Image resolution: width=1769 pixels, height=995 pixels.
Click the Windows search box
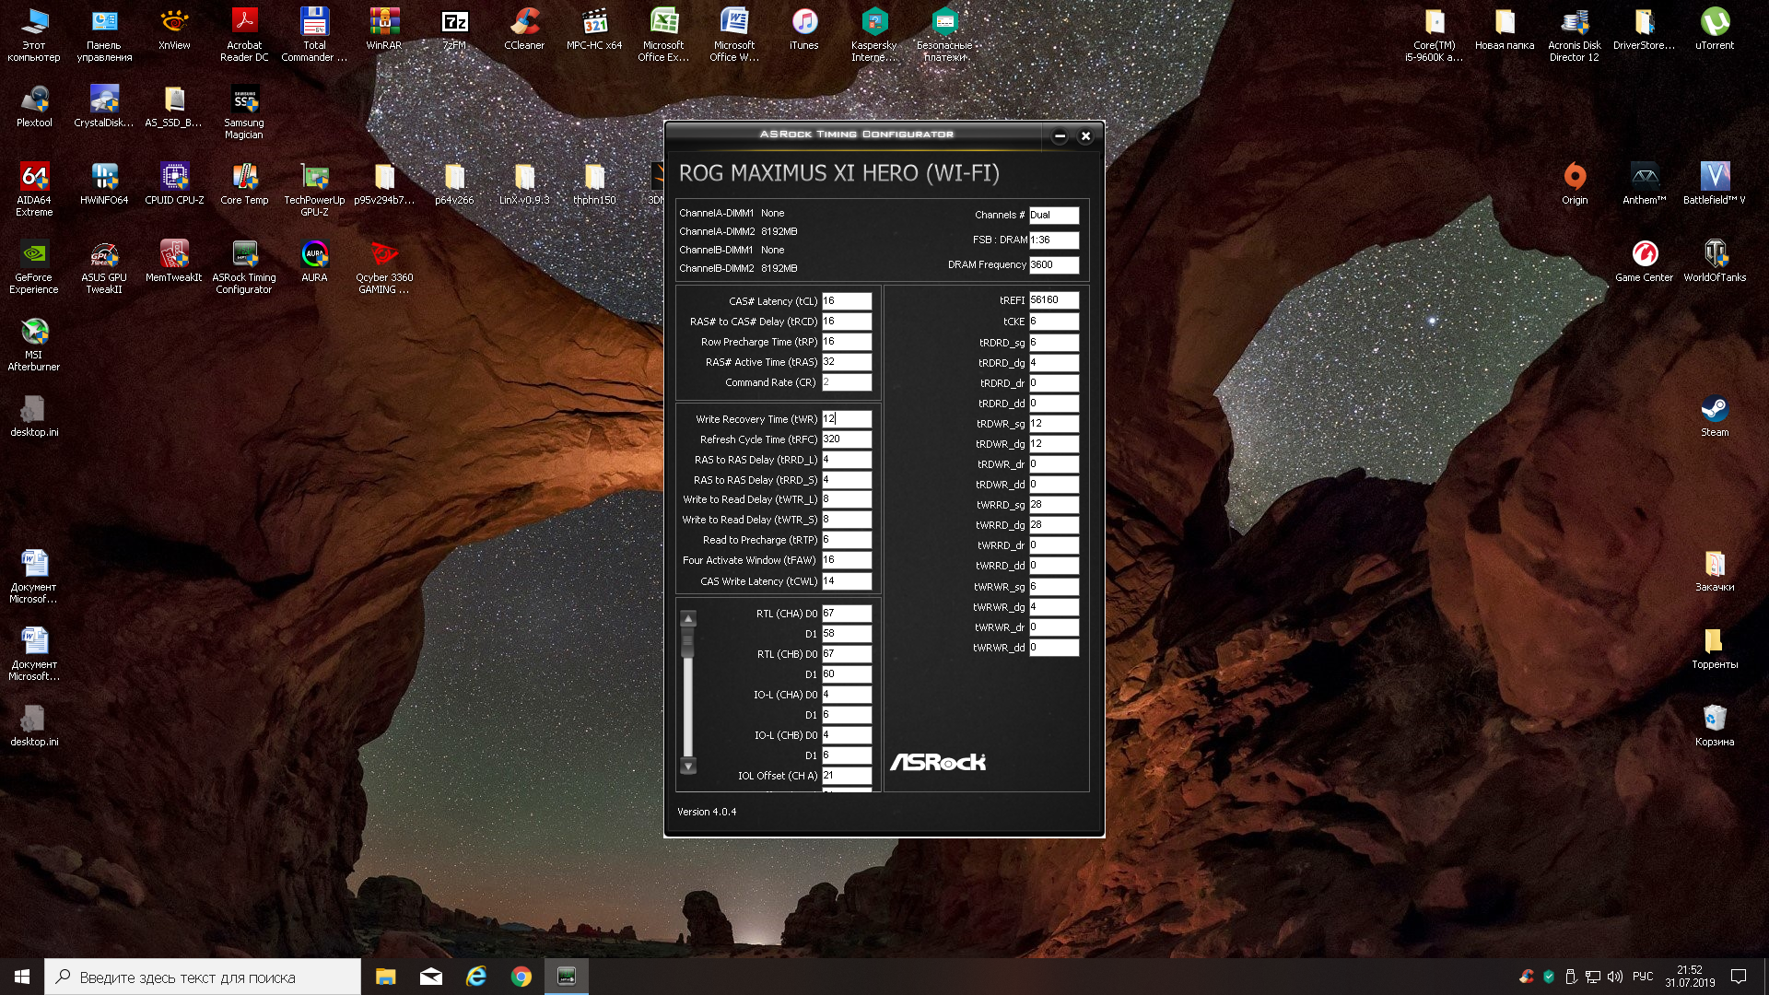coord(203,977)
